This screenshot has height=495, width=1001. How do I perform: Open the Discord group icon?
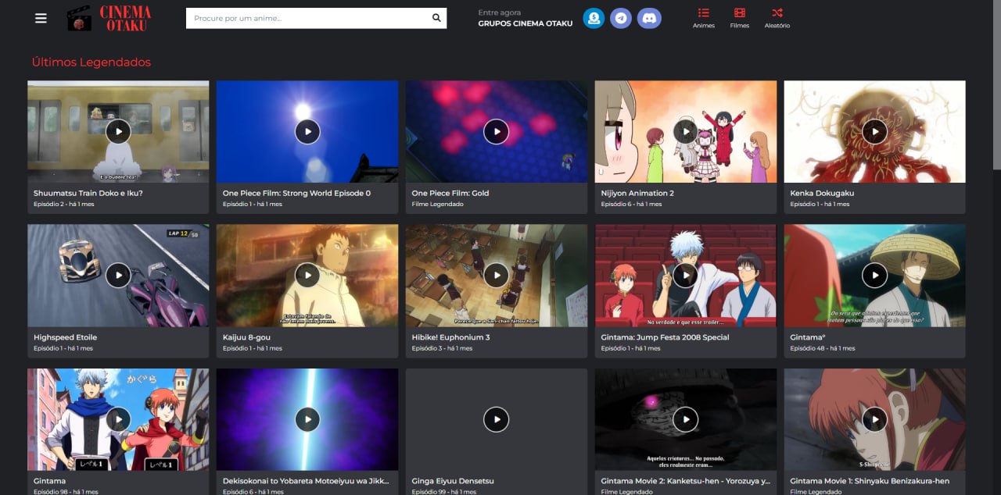[649, 18]
